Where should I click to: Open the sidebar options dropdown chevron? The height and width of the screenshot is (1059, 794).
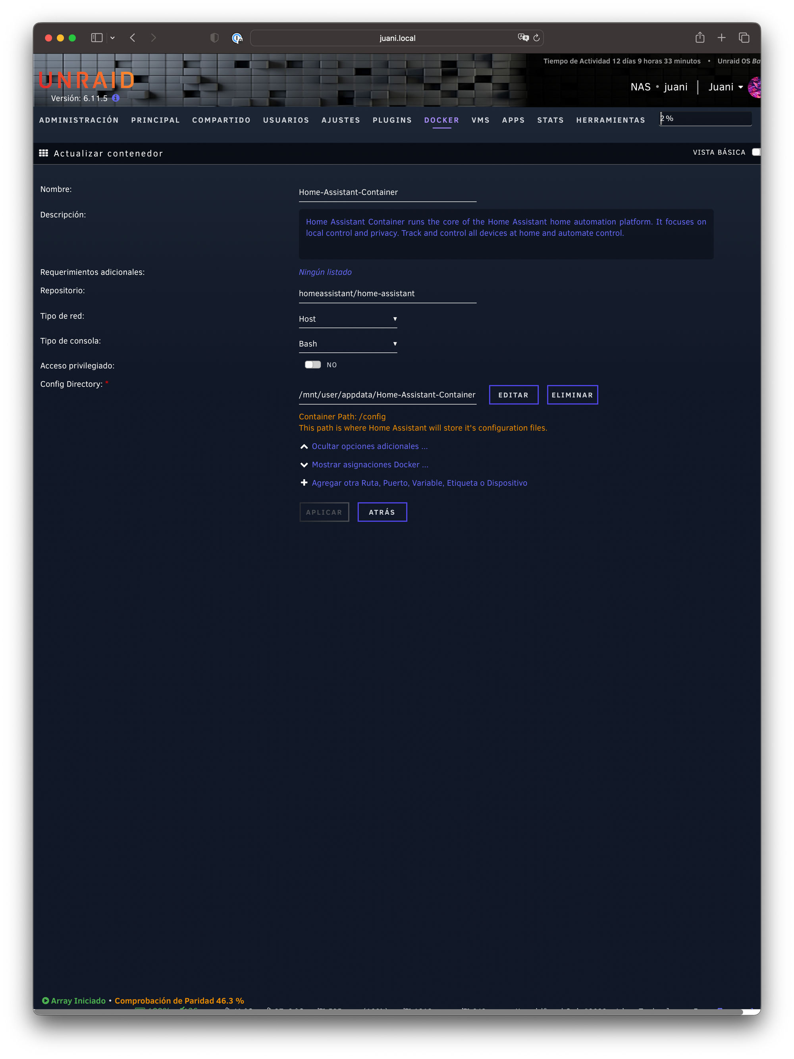tap(112, 38)
